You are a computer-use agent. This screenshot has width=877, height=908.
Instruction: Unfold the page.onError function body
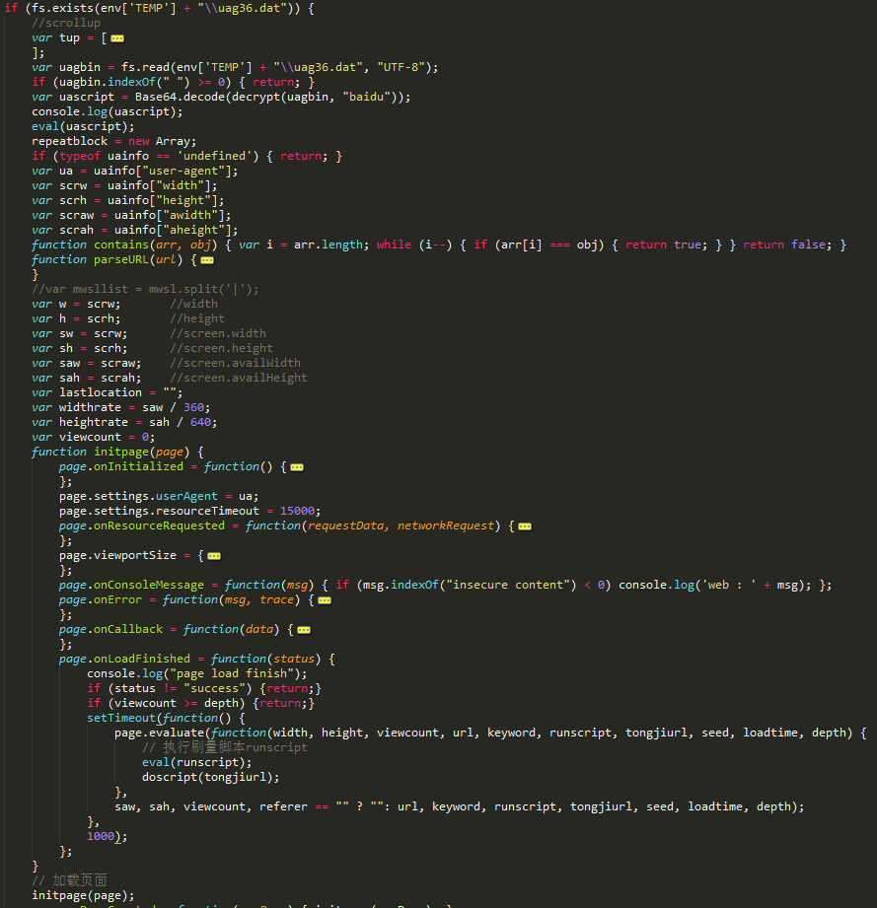click(325, 600)
